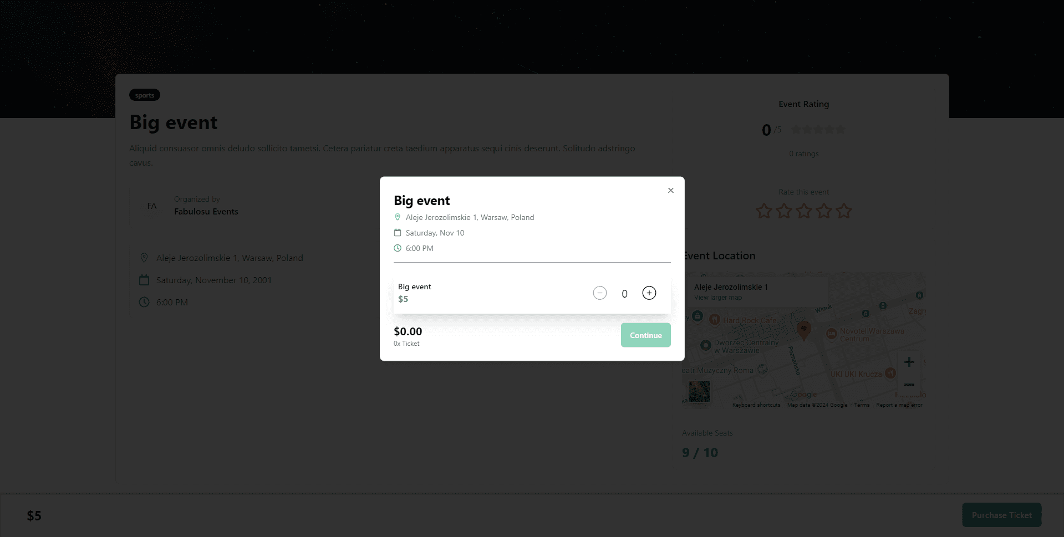Click the Purchase Ticket button
This screenshot has height=537, width=1064.
click(x=1001, y=515)
